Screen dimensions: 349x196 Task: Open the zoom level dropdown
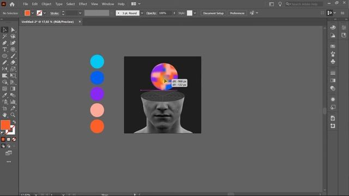click(36, 194)
